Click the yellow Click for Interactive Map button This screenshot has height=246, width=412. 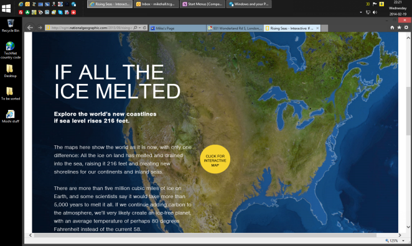tap(215, 159)
